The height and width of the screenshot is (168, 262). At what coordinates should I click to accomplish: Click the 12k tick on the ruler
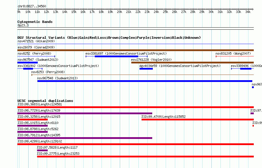[x=47, y=12]
